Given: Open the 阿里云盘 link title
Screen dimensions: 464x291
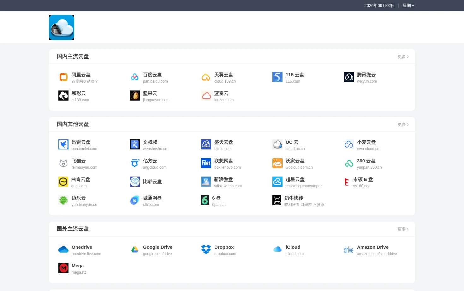Looking at the screenshot, I should tap(81, 75).
